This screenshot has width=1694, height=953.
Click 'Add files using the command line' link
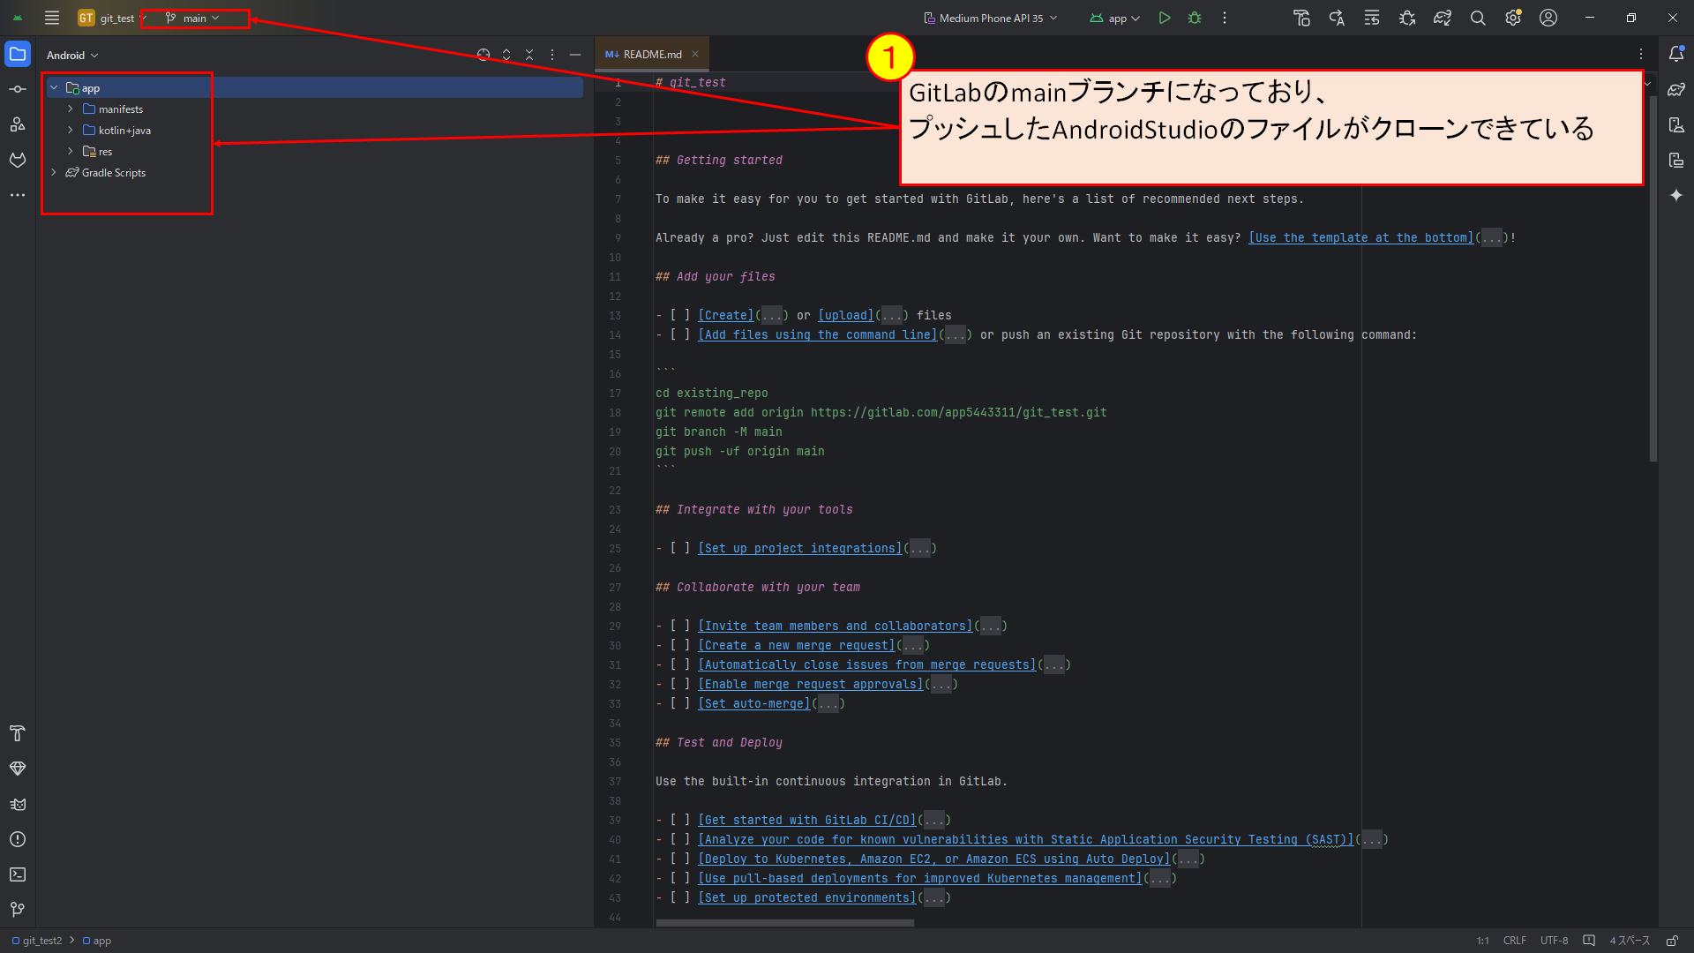818,334
